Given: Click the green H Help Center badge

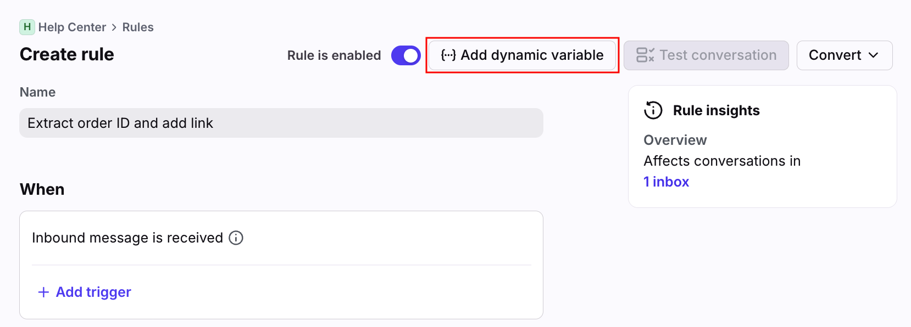Looking at the screenshot, I should pyautogui.click(x=27, y=27).
